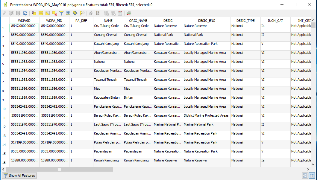Select row number 10 header

click(5, 109)
